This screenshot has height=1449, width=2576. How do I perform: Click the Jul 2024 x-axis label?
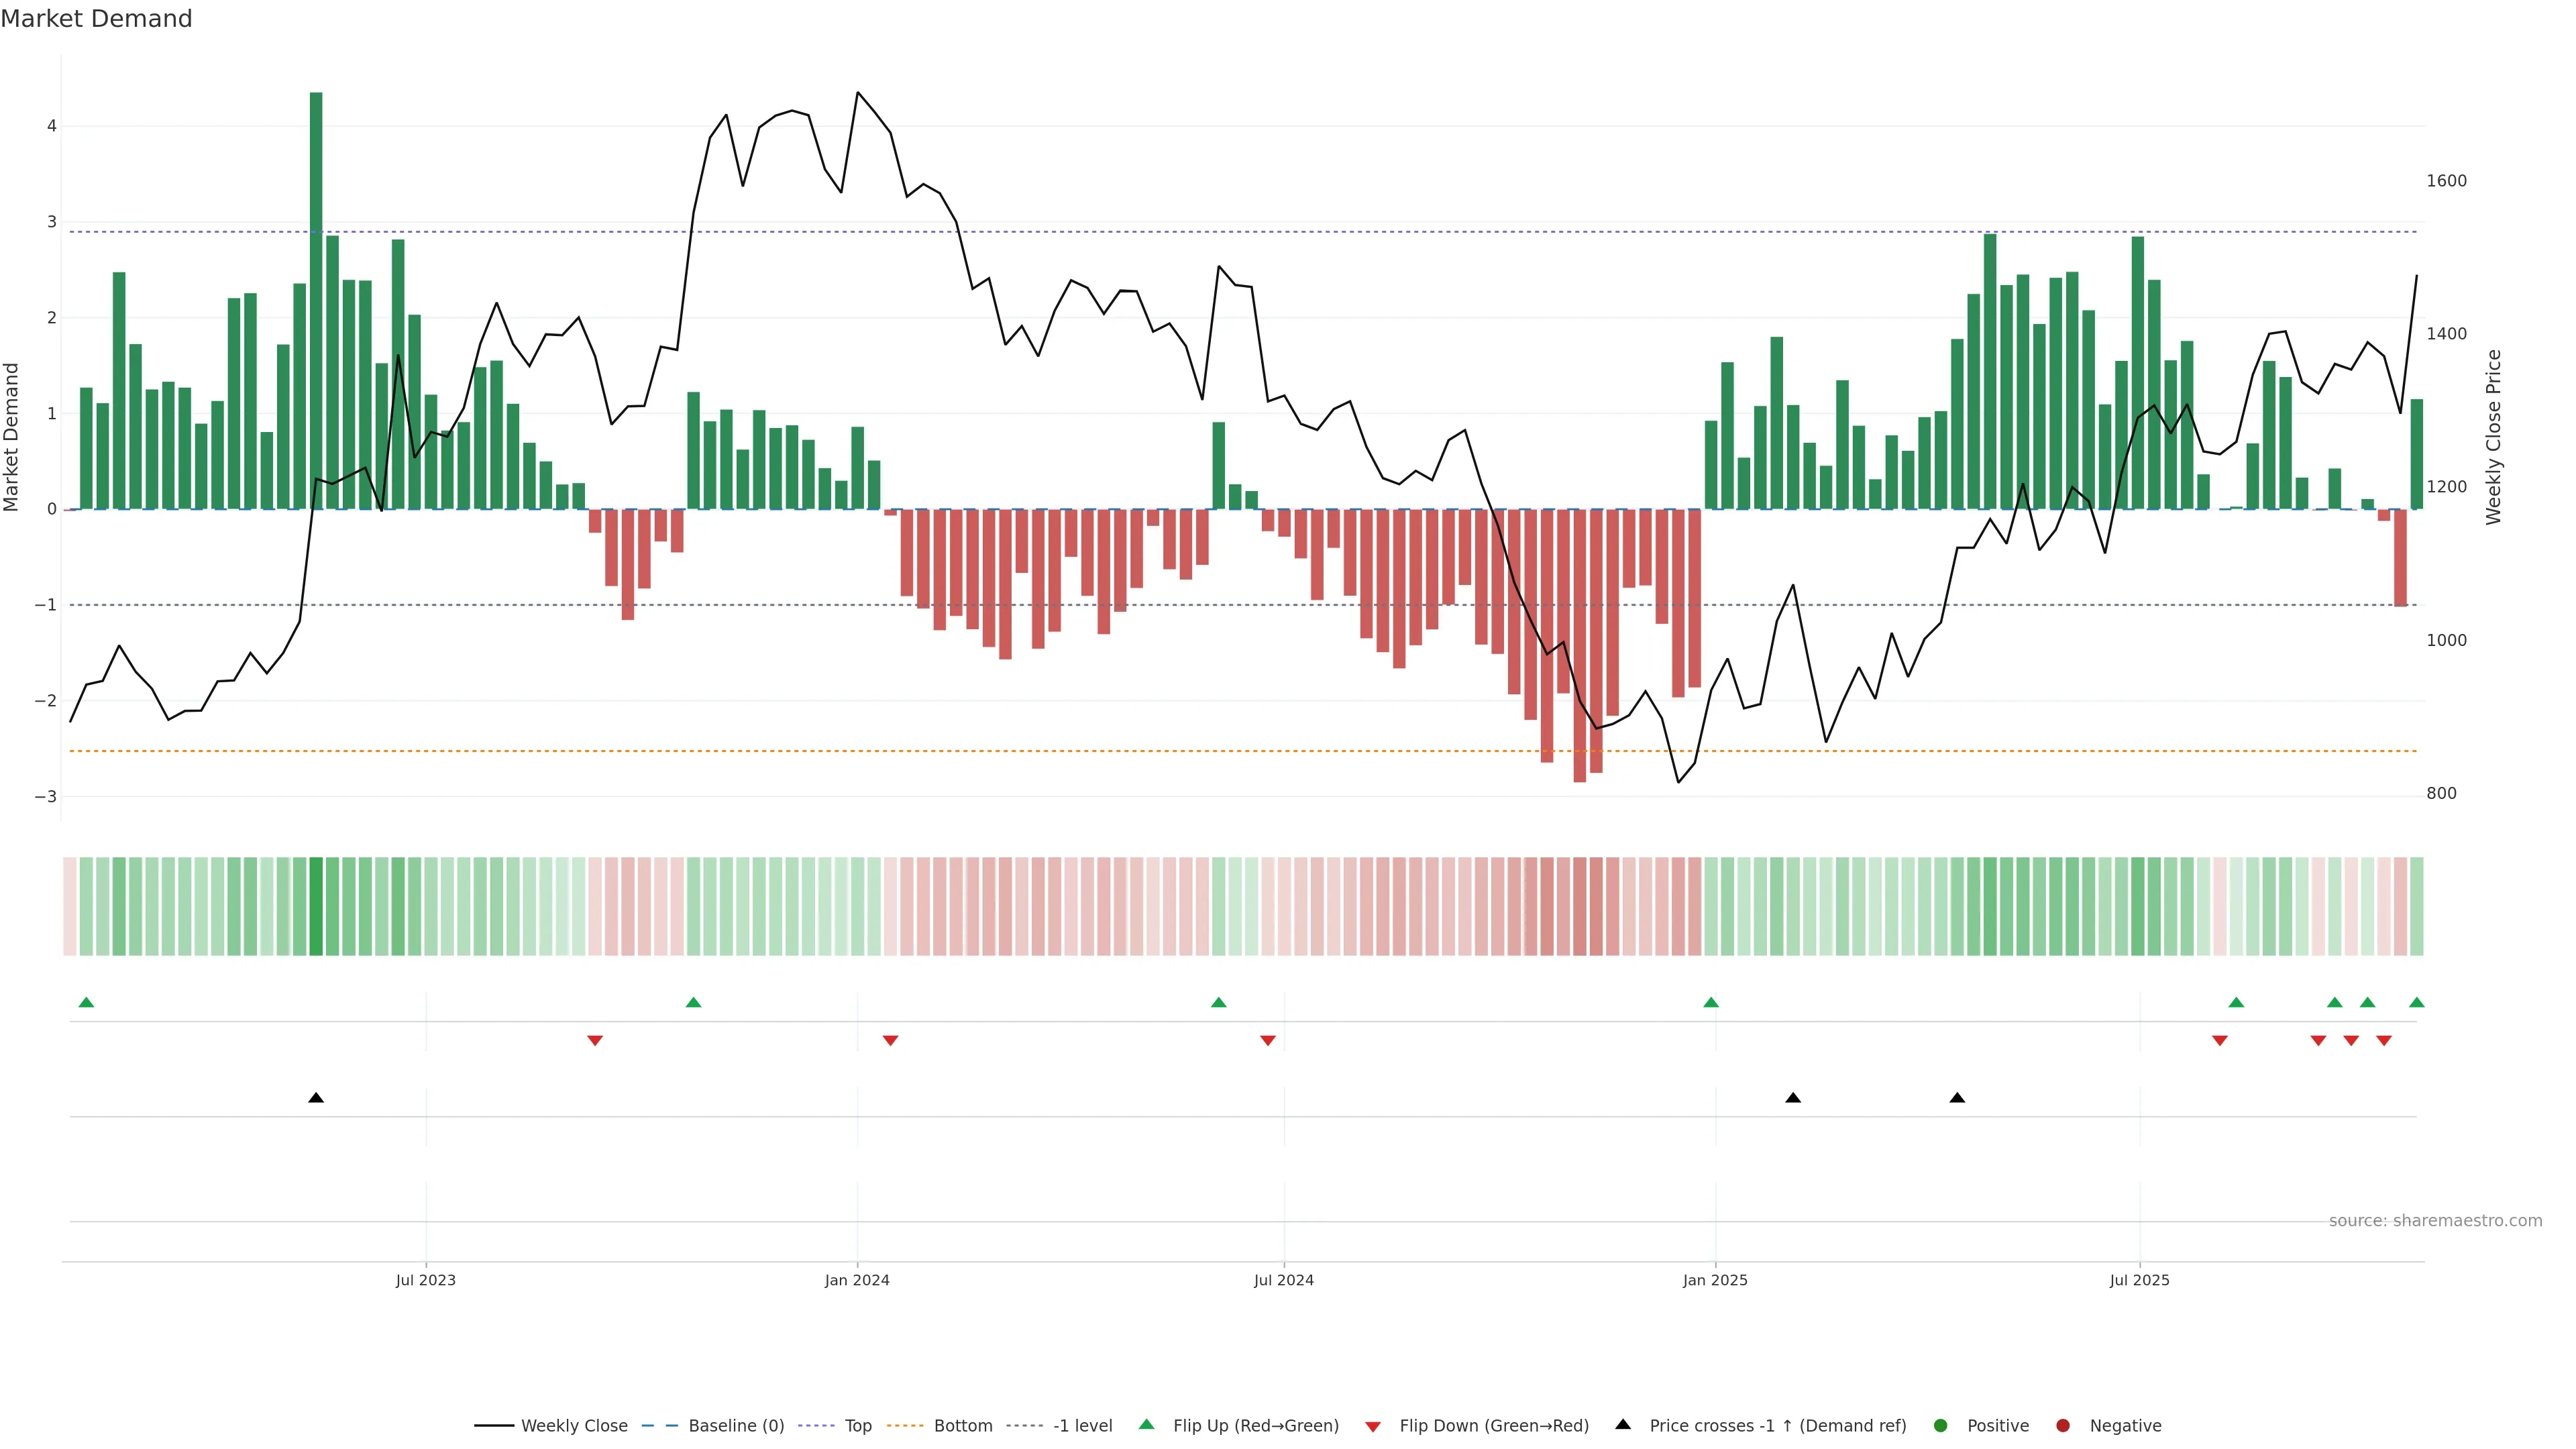[1283, 1280]
